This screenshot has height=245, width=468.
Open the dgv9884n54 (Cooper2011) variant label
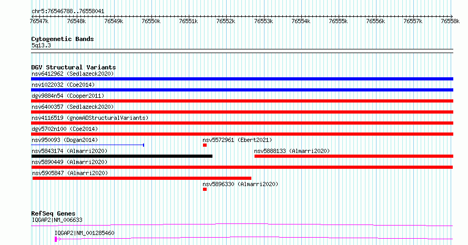[x=68, y=96]
